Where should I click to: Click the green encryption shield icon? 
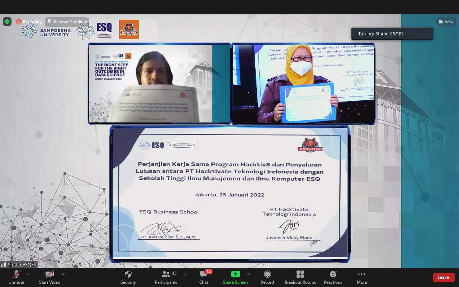(7, 22)
